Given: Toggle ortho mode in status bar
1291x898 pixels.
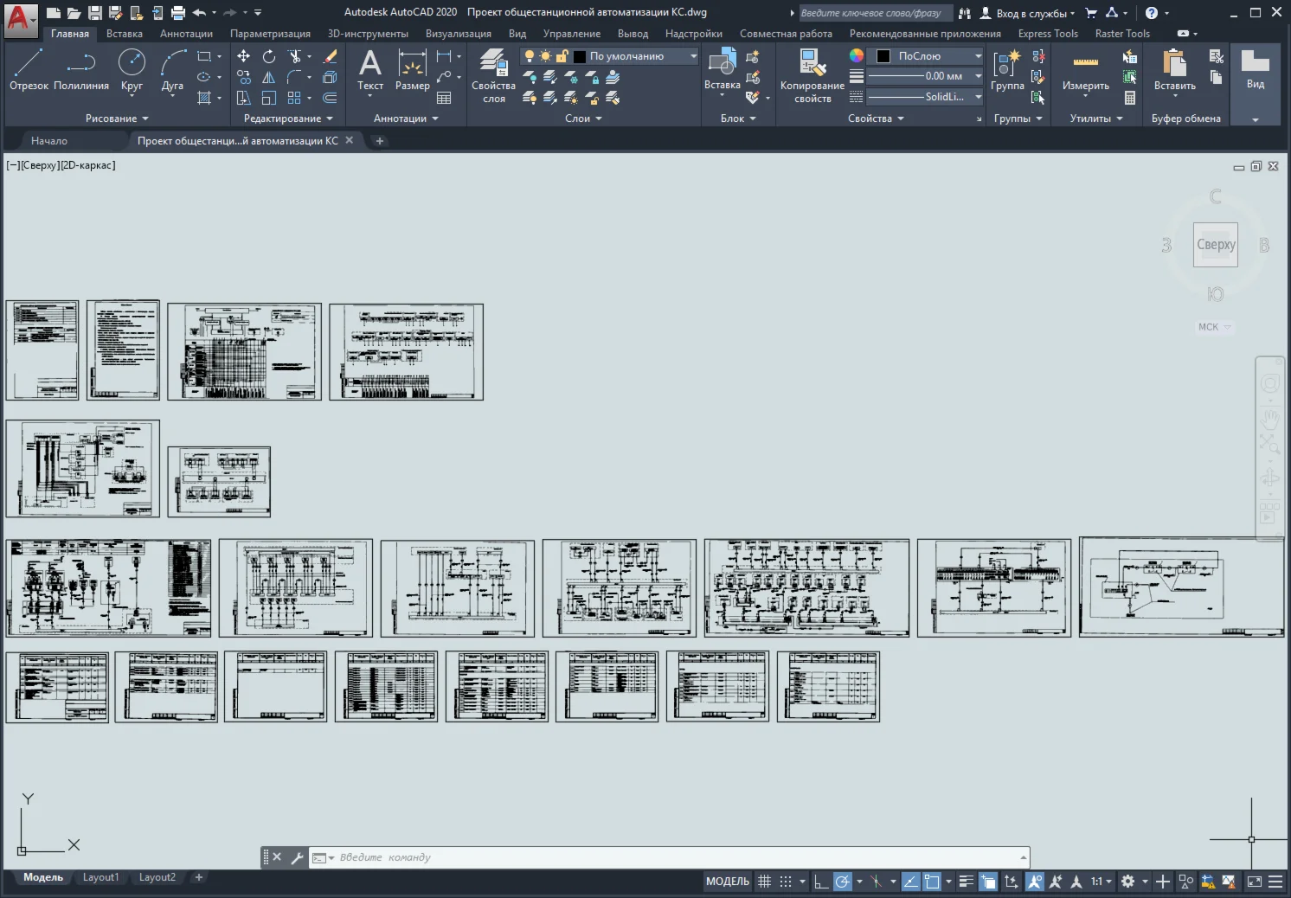Looking at the screenshot, I should tap(821, 882).
